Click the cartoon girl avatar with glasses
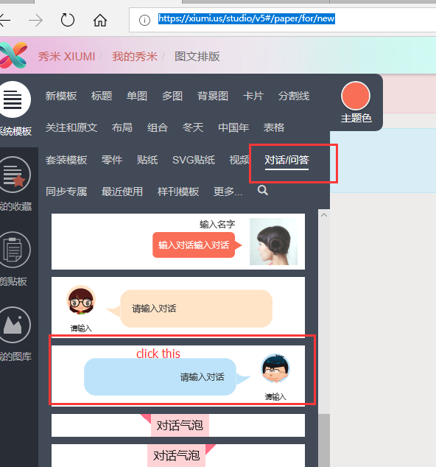 81,301
